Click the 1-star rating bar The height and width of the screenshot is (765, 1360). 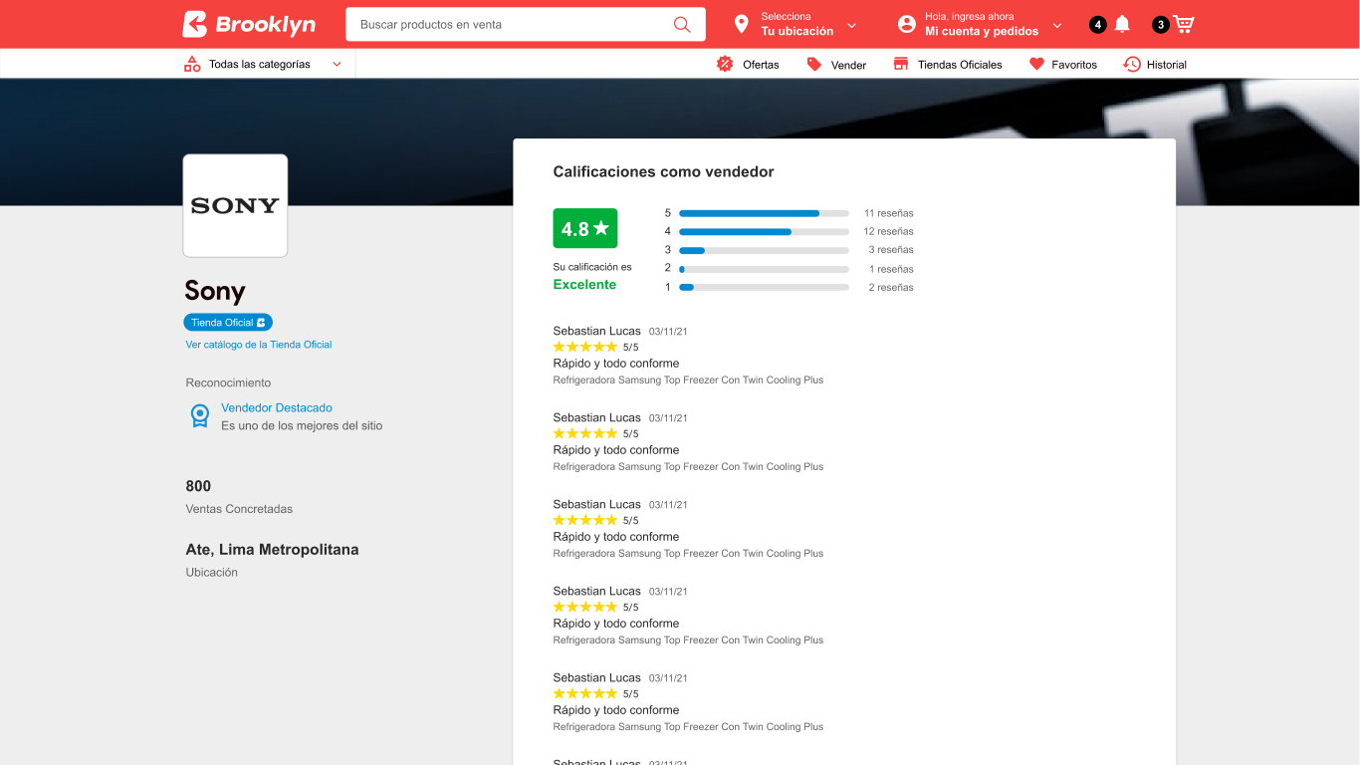click(x=764, y=287)
